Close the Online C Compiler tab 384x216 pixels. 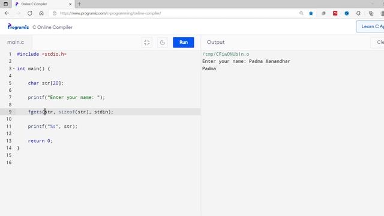70,4
